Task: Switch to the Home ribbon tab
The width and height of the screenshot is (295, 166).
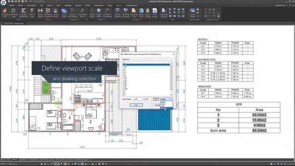Action: 12,6
